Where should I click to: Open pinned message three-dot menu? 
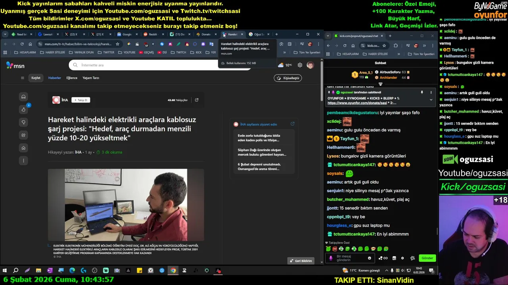point(431,92)
